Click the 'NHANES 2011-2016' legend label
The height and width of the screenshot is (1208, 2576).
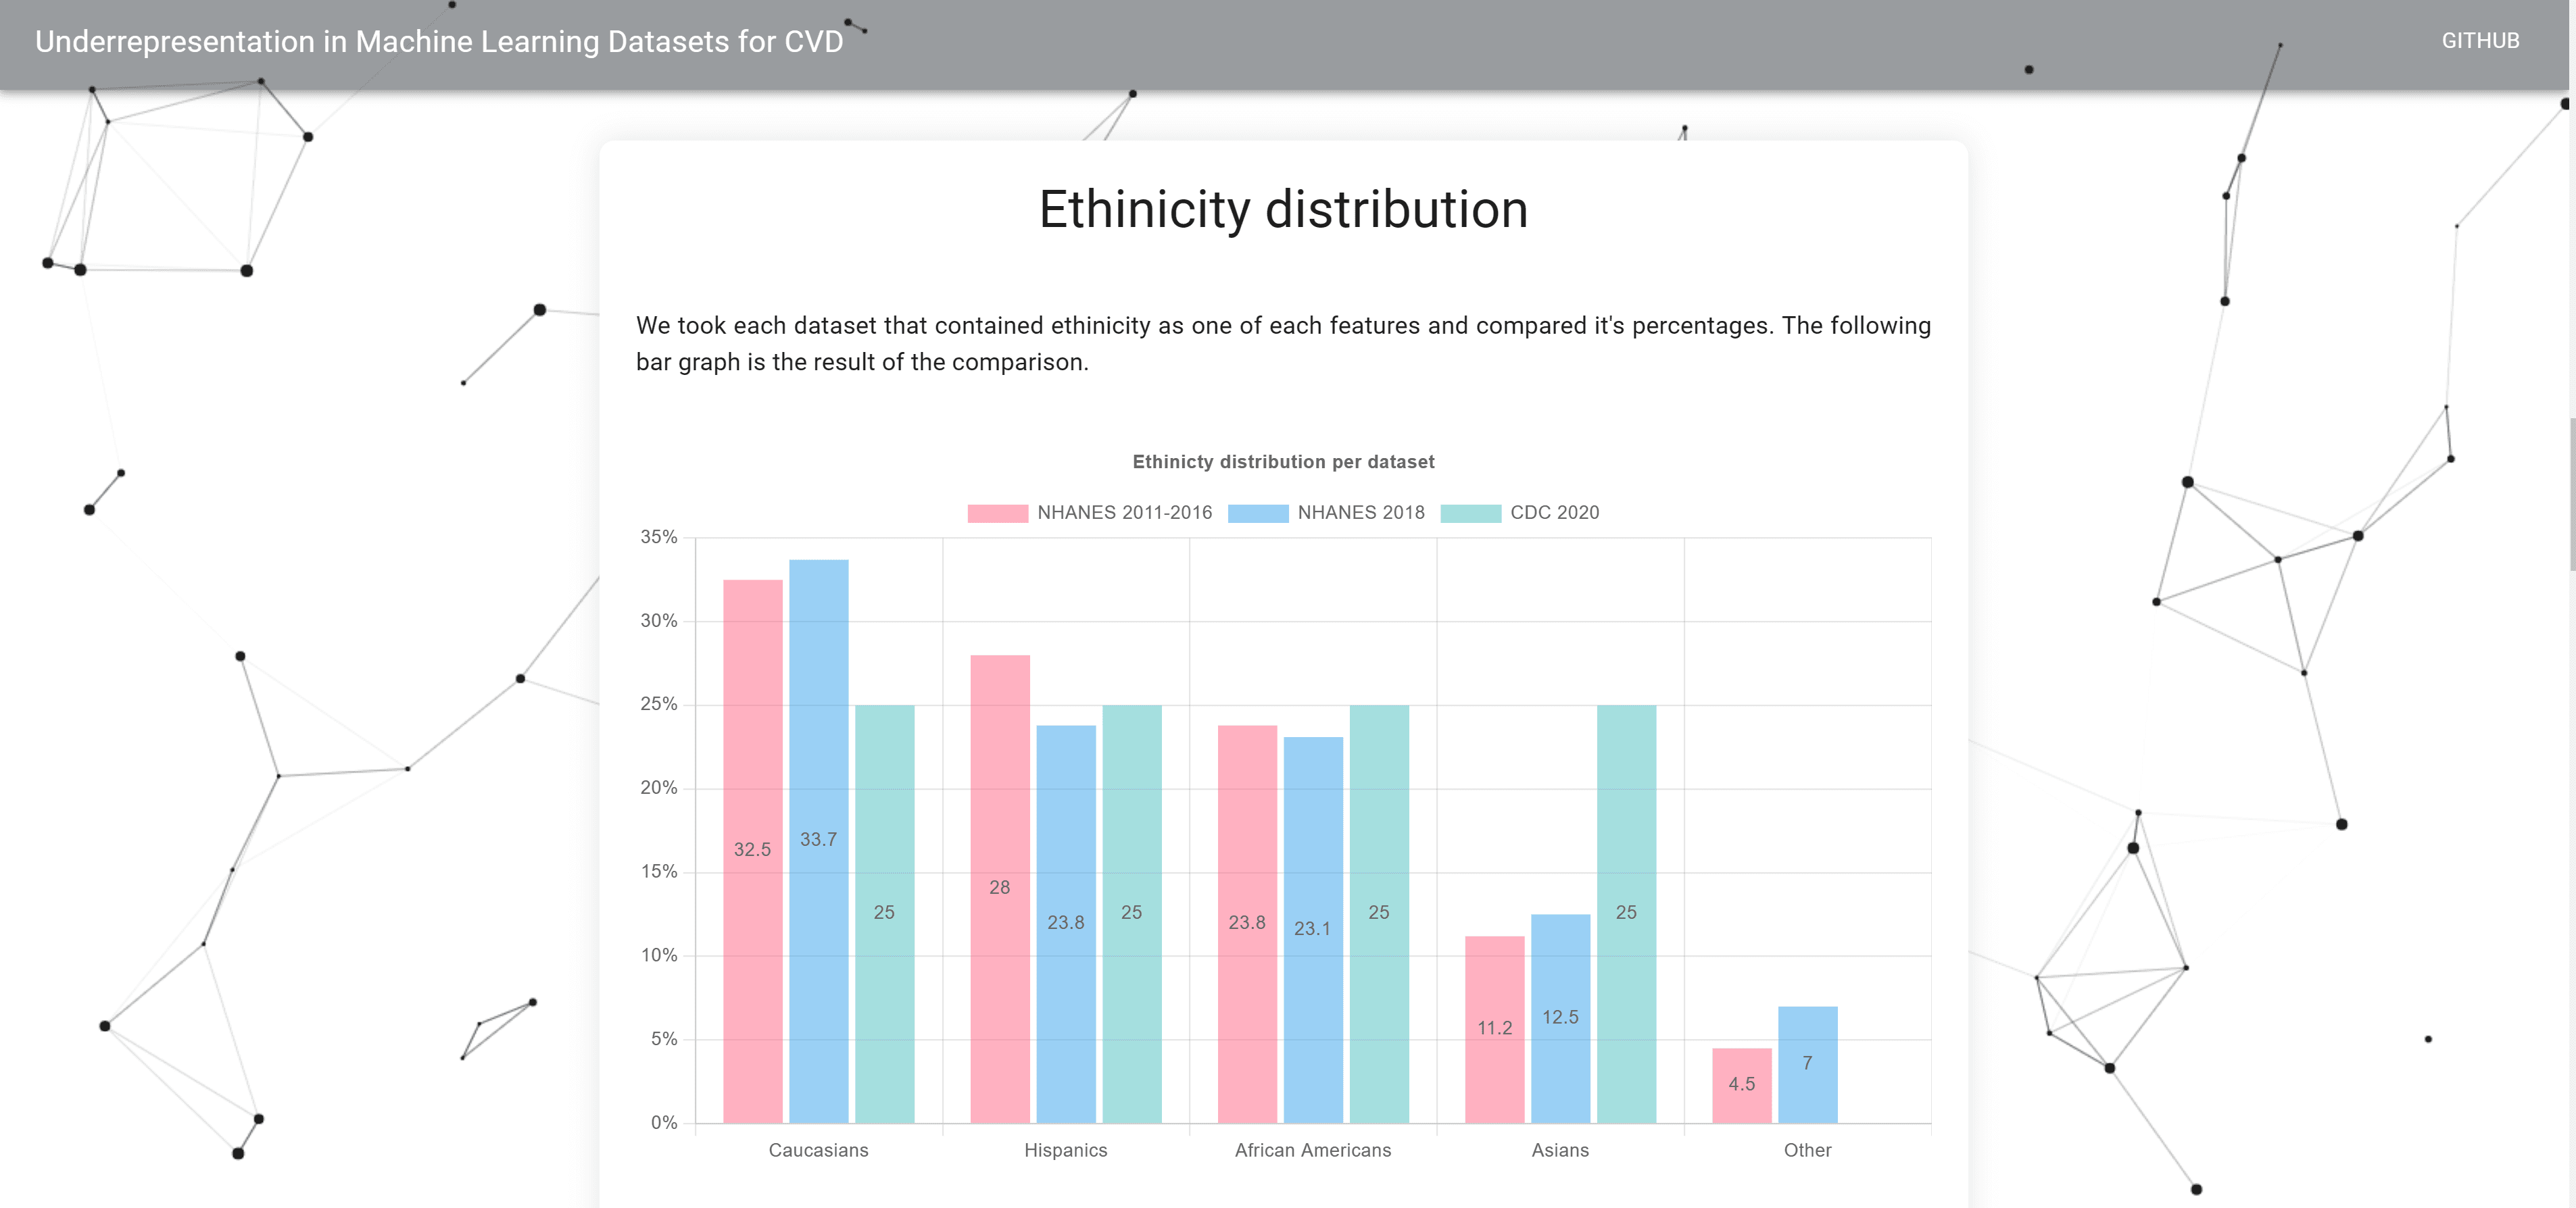coord(1124,513)
